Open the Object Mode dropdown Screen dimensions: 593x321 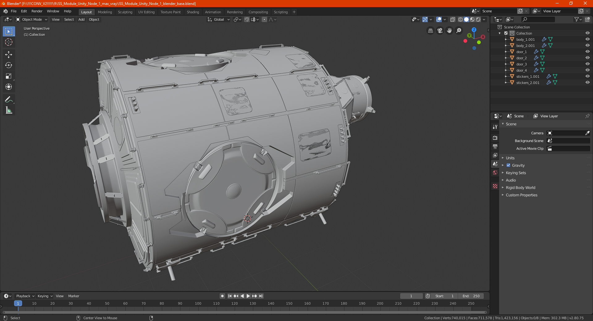pos(32,19)
